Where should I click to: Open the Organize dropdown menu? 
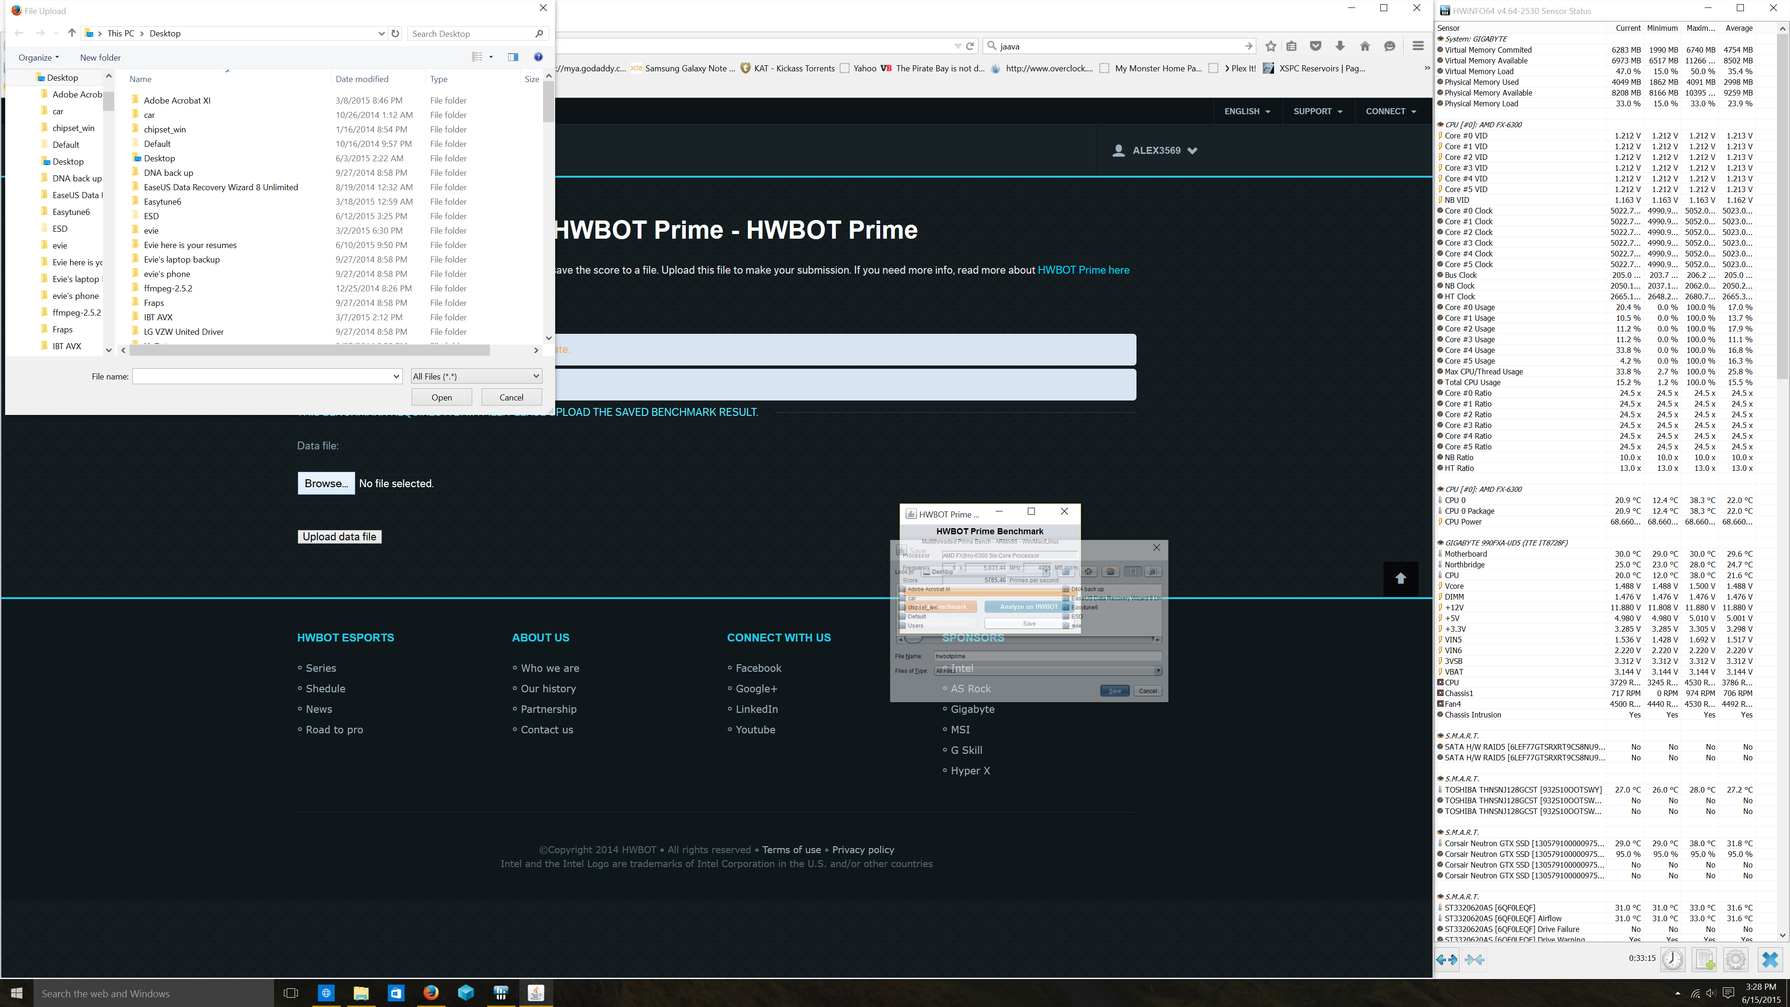point(39,57)
